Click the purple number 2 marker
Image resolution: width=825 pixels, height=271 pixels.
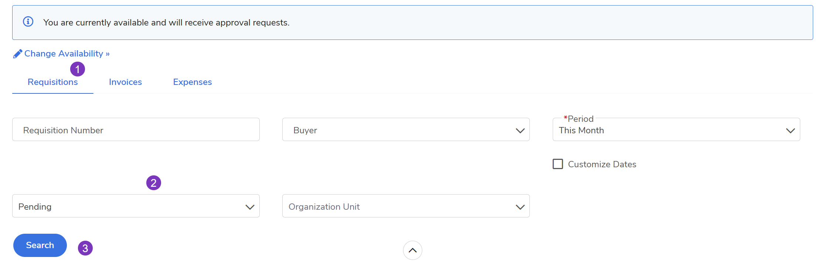(x=154, y=183)
